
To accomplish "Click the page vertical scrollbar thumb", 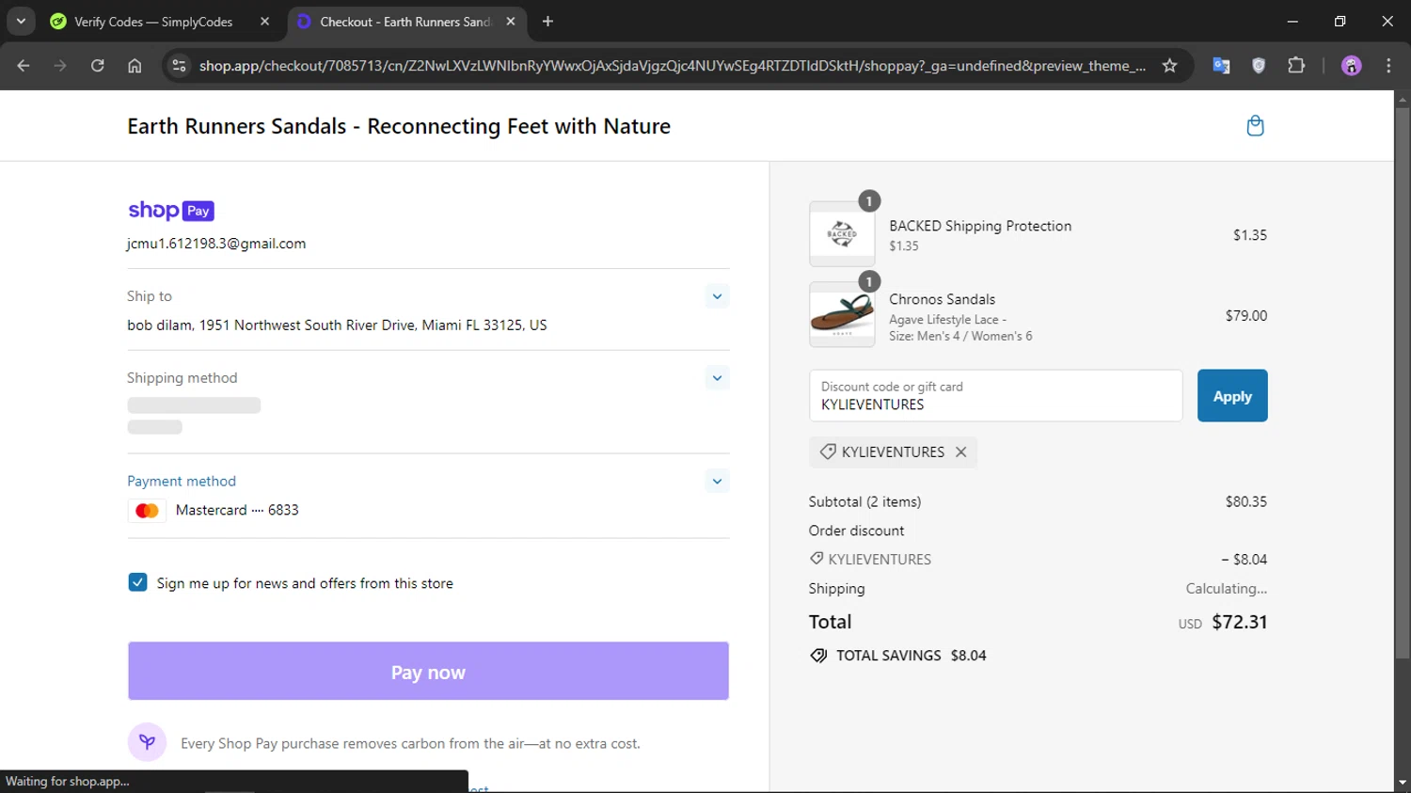I will click(1402, 381).
